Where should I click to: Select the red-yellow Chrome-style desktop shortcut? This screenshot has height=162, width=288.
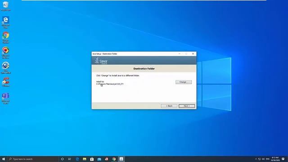(5, 53)
